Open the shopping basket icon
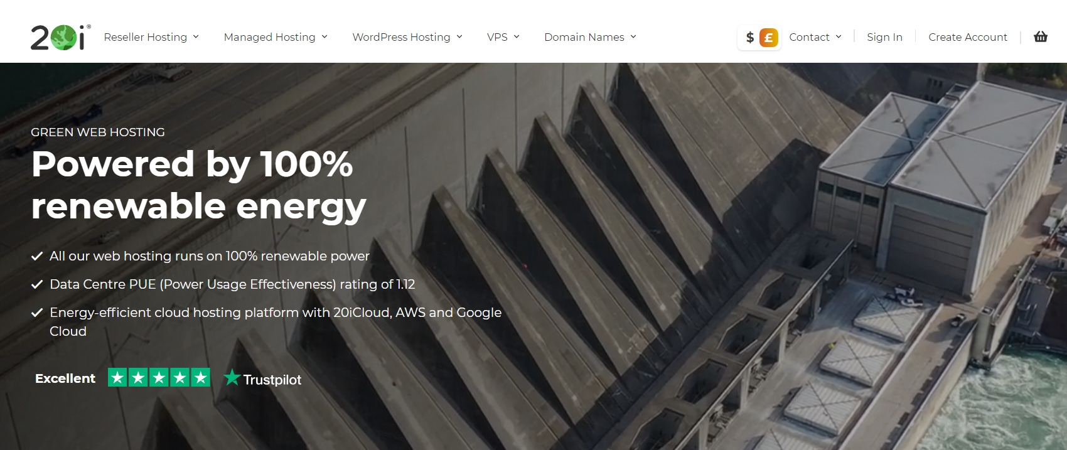Screen dimensions: 1067x450 coord(1041,37)
